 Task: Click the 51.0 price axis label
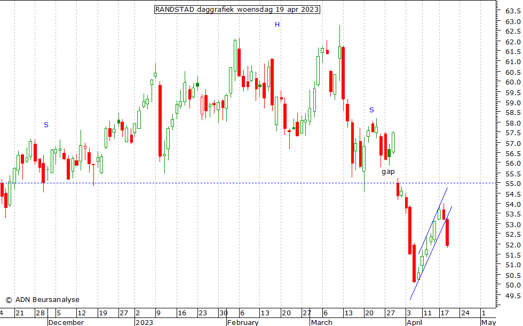coord(513,265)
